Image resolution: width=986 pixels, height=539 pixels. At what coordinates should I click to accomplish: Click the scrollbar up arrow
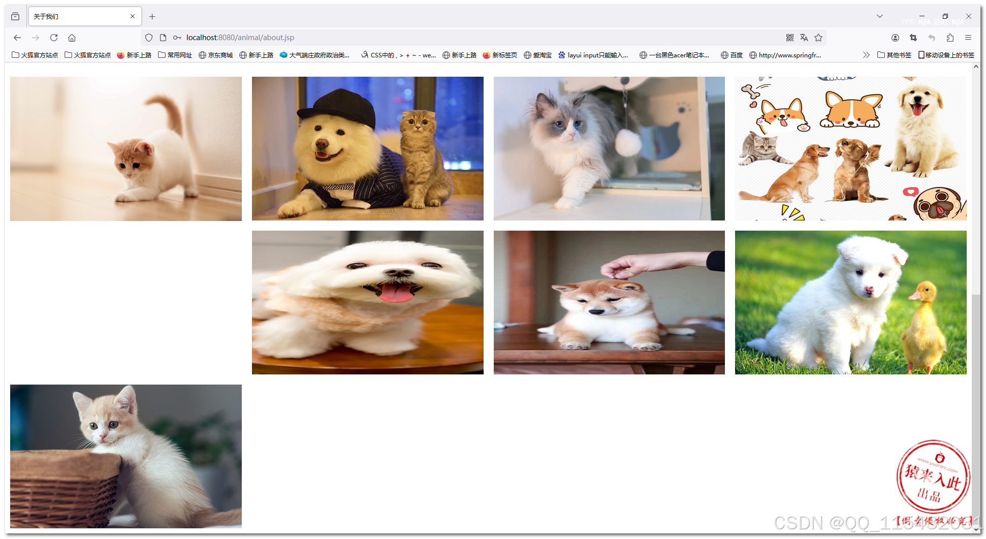point(976,67)
